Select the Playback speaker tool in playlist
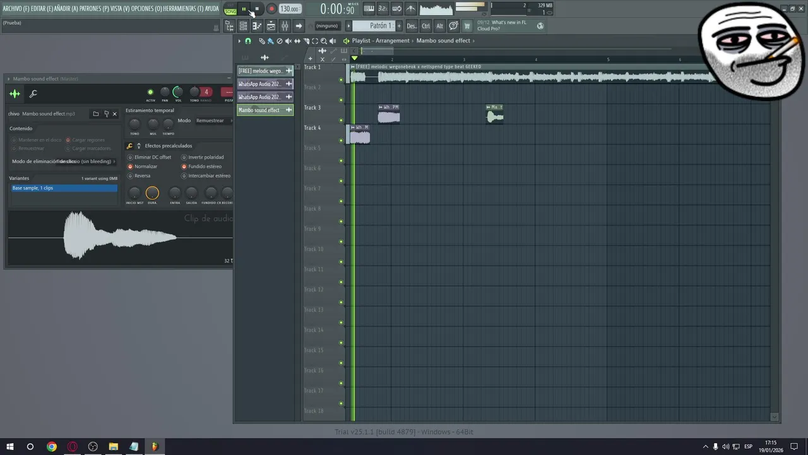The image size is (808, 455). tap(333, 41)
